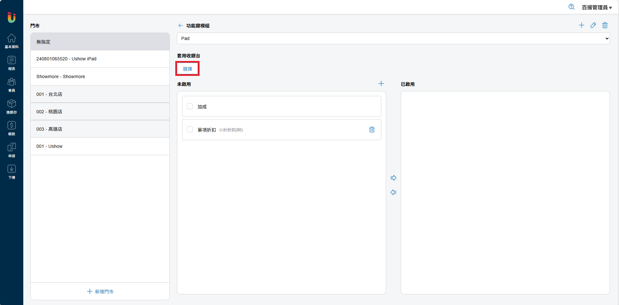The height and width of the screenshot is (305, 619).
Task: Click the move-right arrow to enable items
Action: click(393, 178)
